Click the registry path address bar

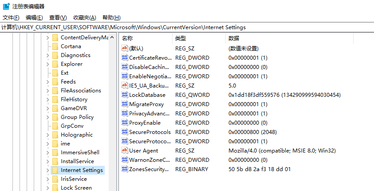pyautogui.click(x=187, y=27)
